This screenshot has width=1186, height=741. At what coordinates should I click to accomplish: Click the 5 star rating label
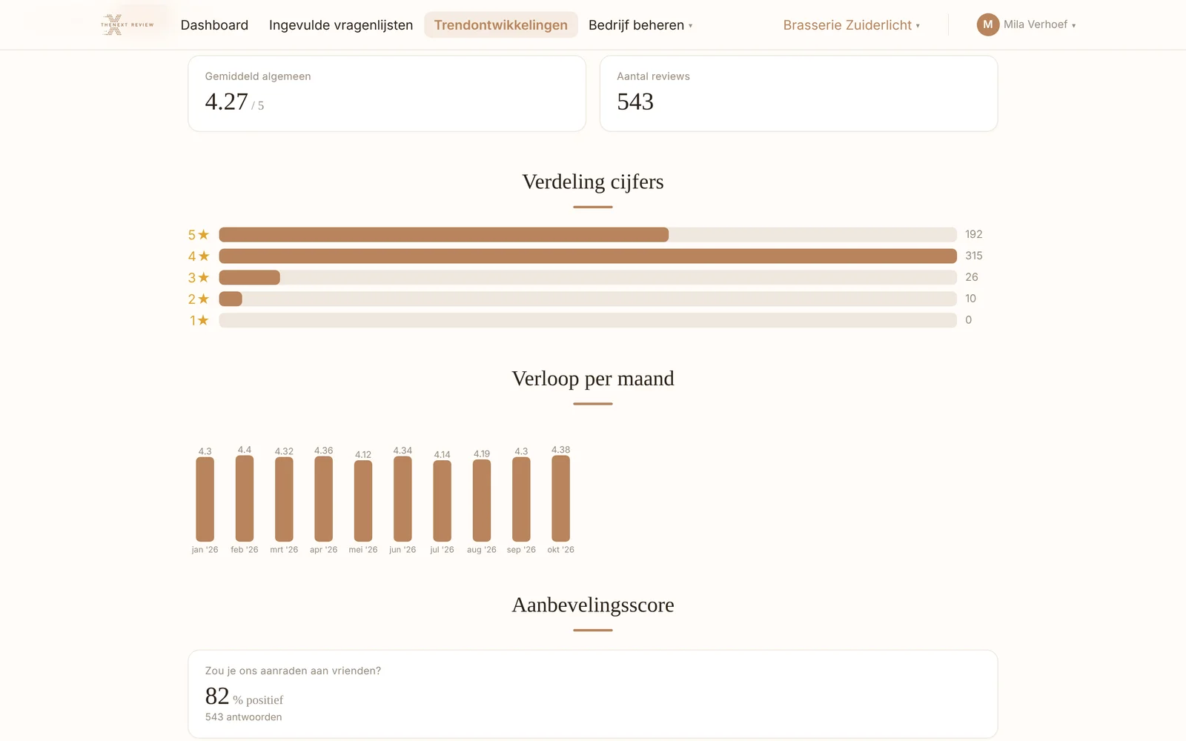coord(199,235)
